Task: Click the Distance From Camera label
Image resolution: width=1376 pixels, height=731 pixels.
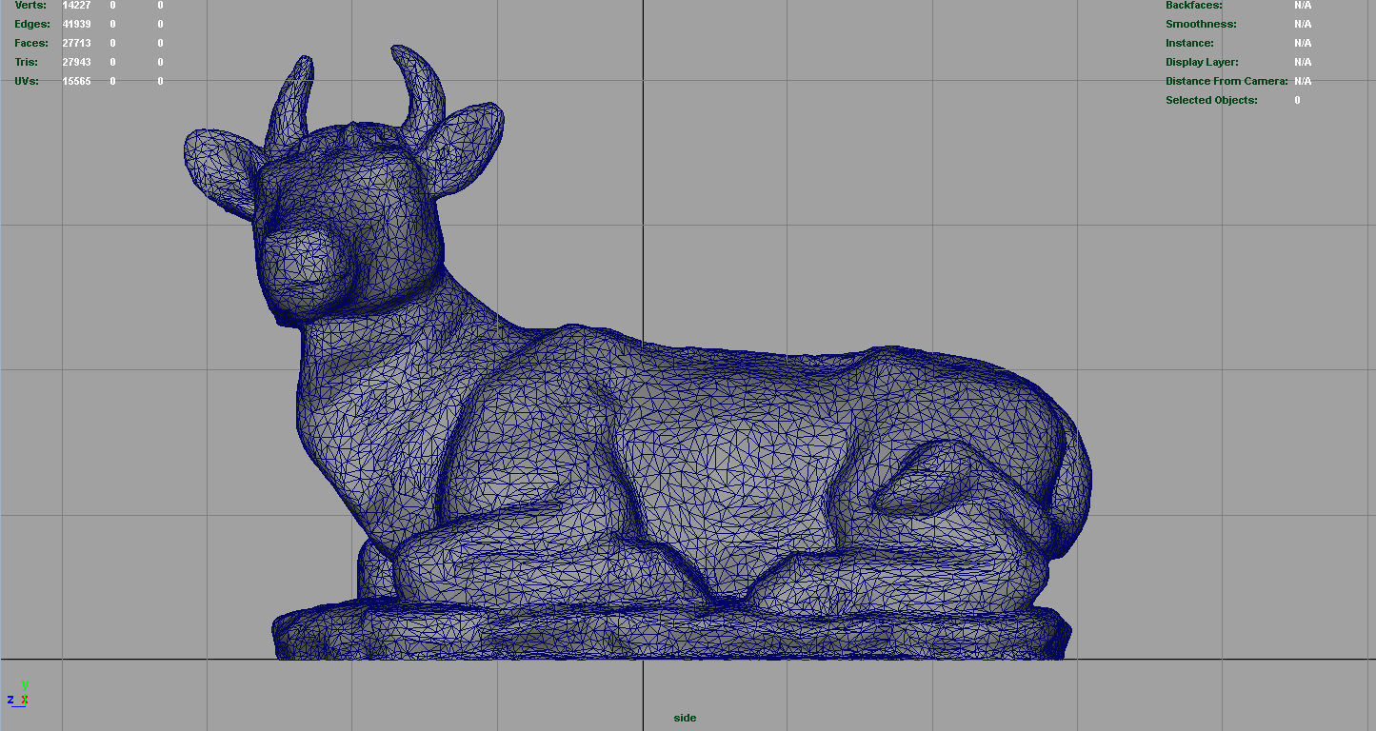Action: [x=1226, y=81]
